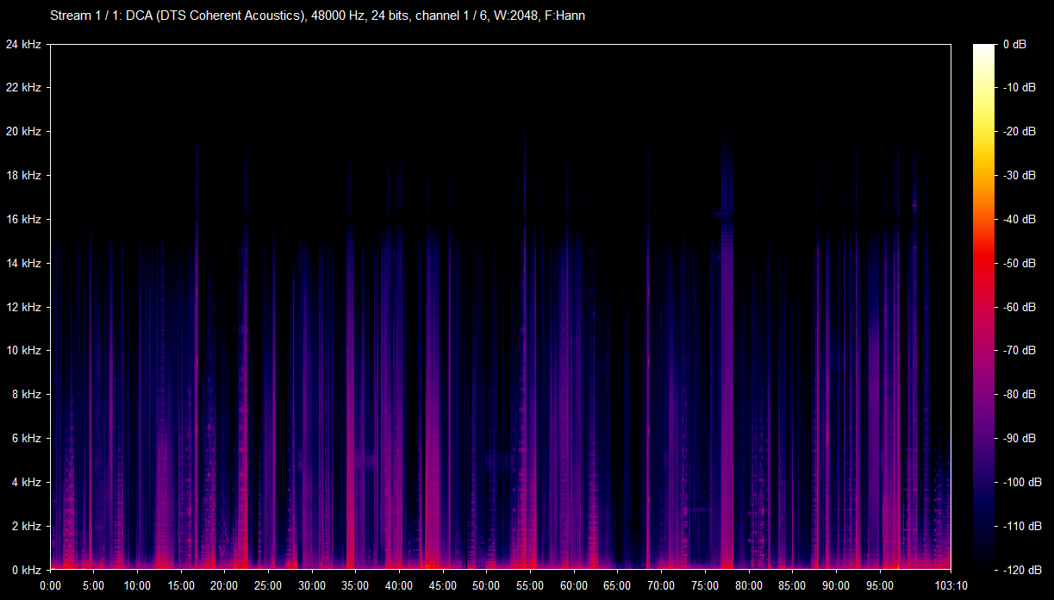Click the 0 kHz frequency axis label

[x=26, y=570]
